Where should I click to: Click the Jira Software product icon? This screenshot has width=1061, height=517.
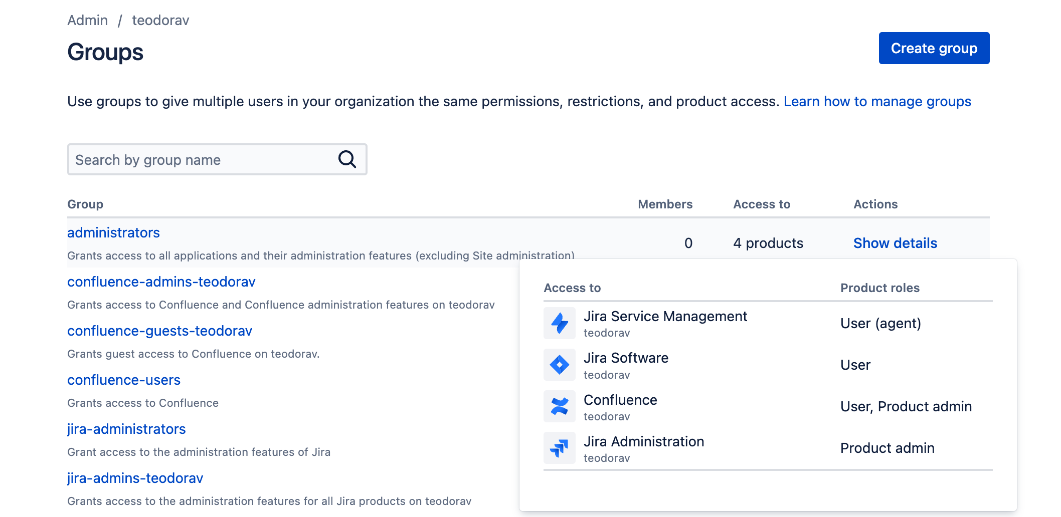(x=559, y=365)
